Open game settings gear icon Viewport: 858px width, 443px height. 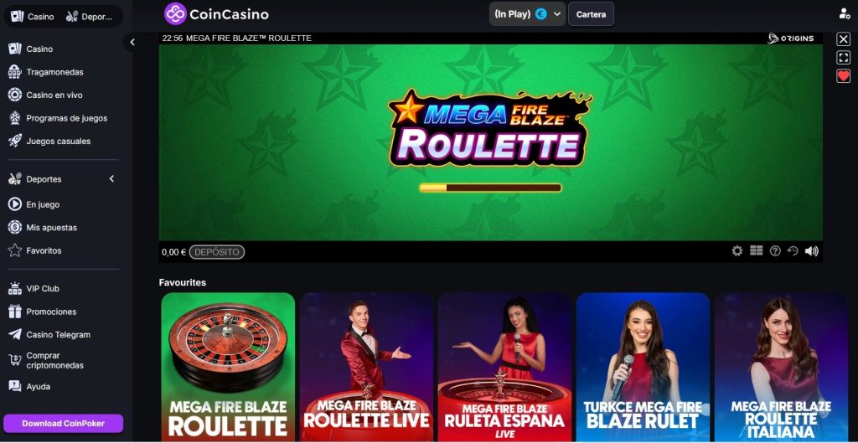[737, 251]
